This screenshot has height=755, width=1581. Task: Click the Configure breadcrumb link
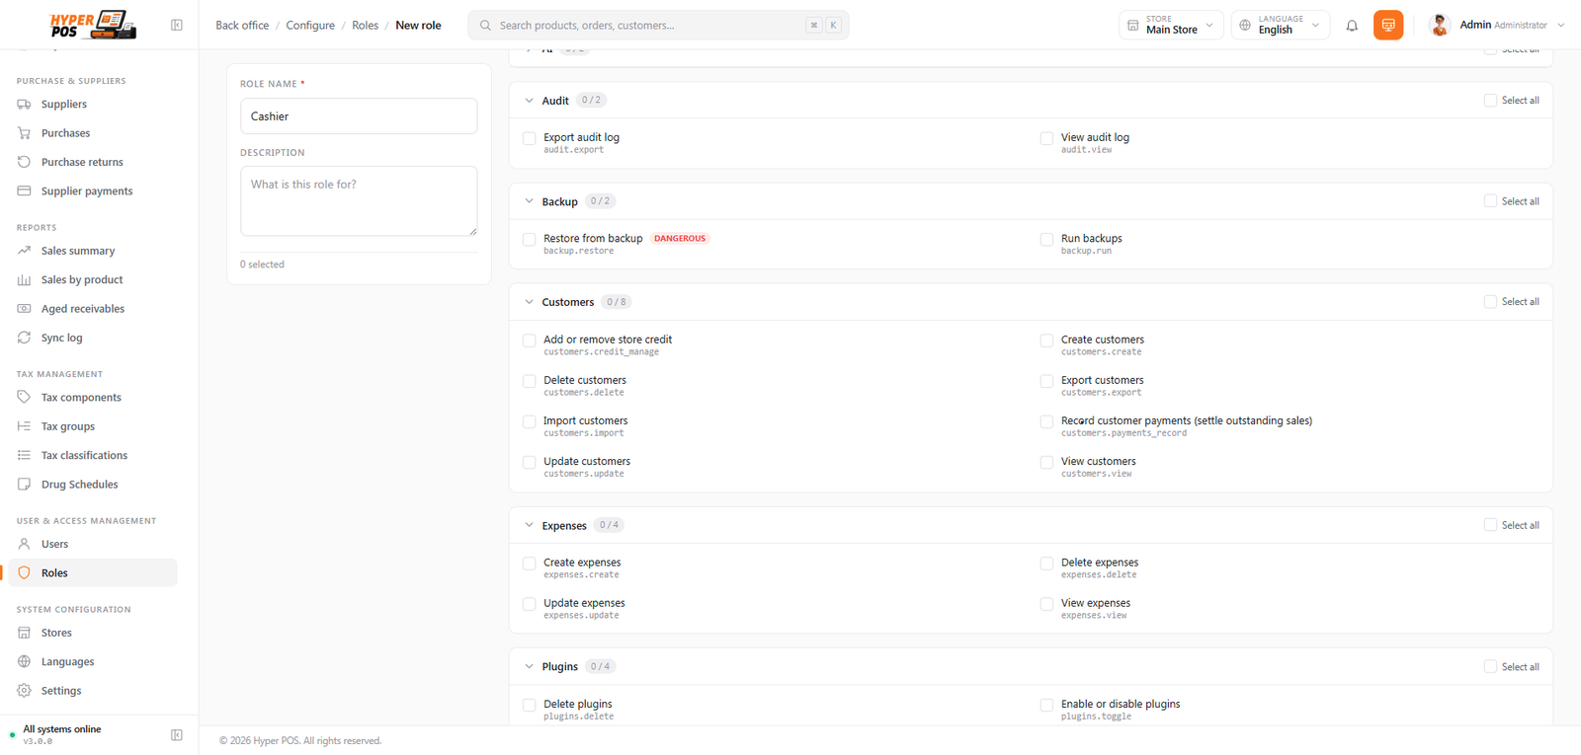310,26
